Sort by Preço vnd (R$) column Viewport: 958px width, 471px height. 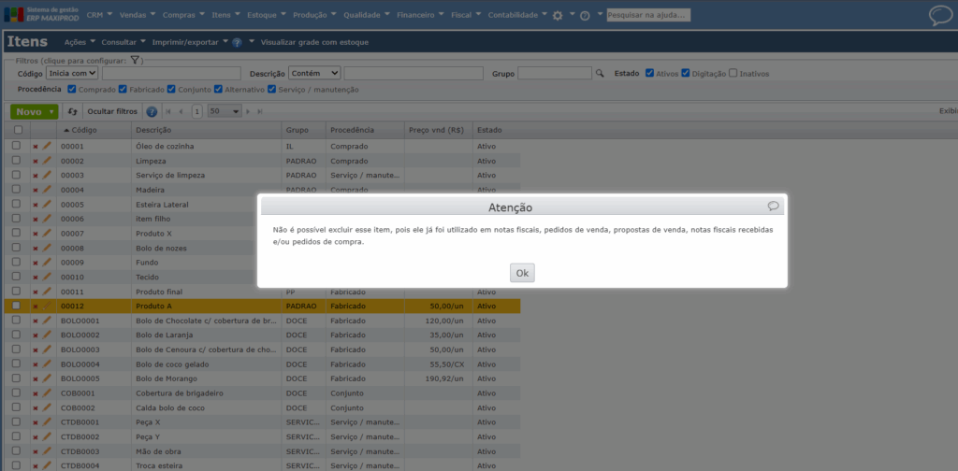[438, 130]
